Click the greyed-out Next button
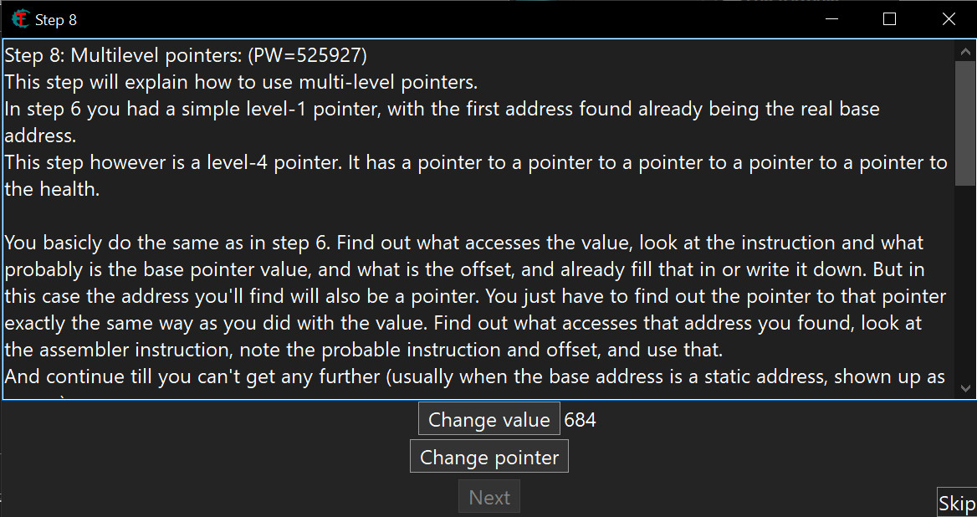 click(489, 497)
